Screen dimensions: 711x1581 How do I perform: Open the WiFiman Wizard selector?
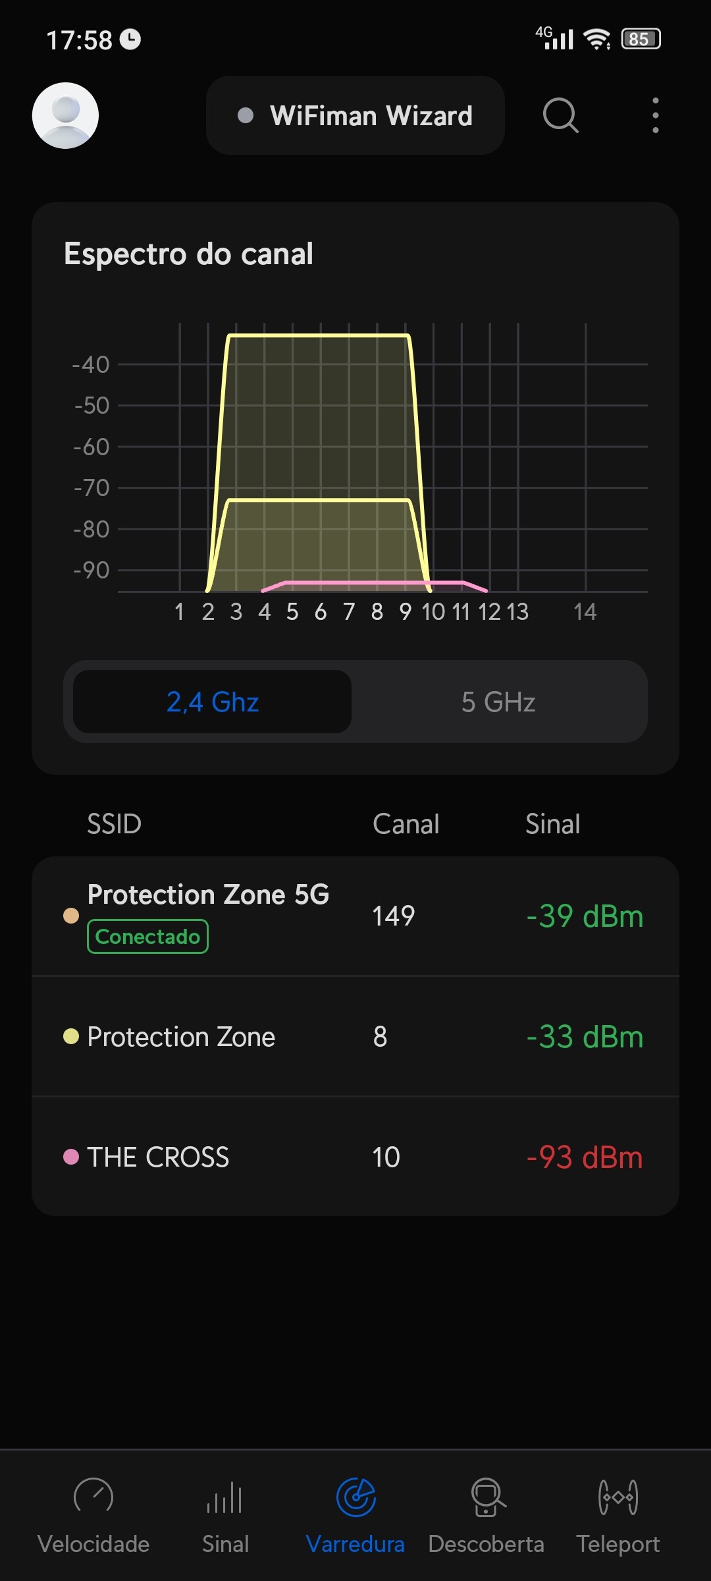(x=355, y=115)
